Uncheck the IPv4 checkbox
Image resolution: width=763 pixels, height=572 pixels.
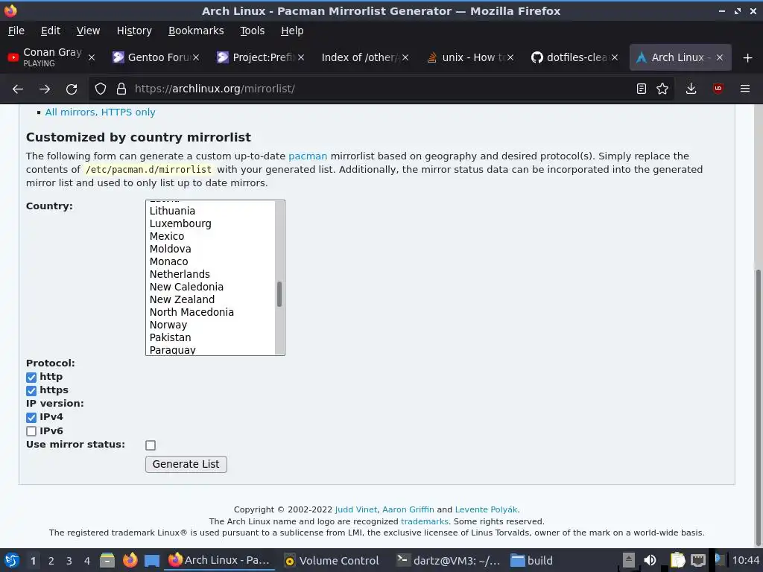pos(31,418)
